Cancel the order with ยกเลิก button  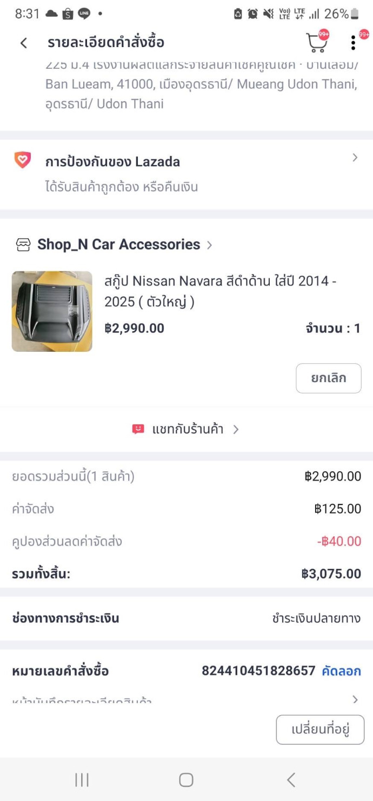point(328,378)
